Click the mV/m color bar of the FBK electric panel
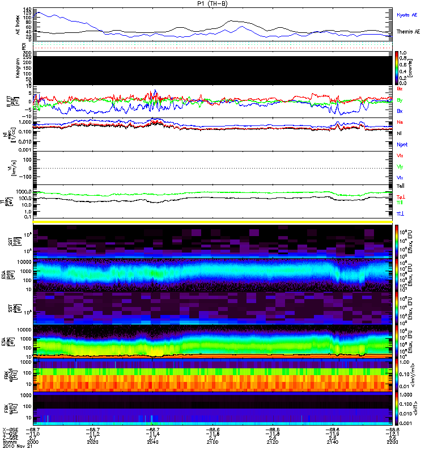This screenshot has height=454, width=425. pyautogui.click(x=397, y=375)
